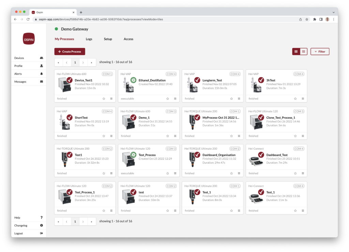The height and width of the screenshot is (252, 349).
Task: Open the Ethanol_Destillation process
Action: point(152,80)
